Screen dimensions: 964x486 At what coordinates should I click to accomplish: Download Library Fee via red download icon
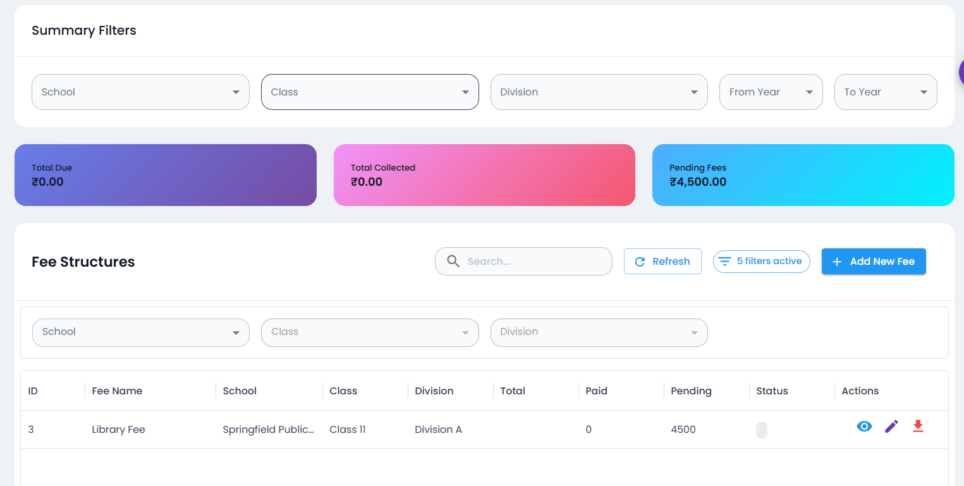[918, 427]
